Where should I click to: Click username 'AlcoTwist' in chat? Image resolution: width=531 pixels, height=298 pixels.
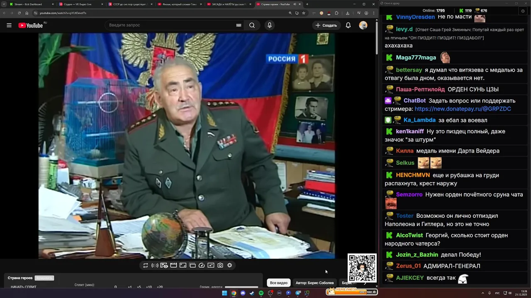(409, 235)
